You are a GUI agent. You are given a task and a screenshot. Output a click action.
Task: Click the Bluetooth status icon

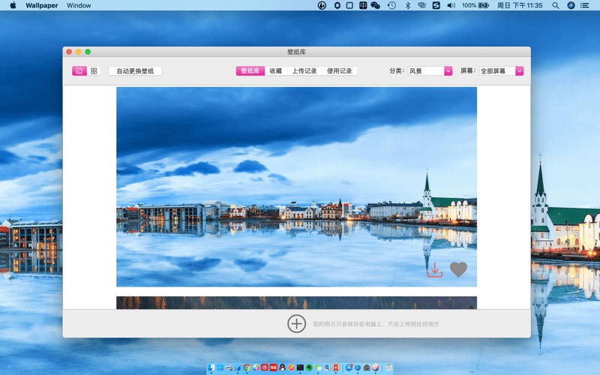pos(408,5)
